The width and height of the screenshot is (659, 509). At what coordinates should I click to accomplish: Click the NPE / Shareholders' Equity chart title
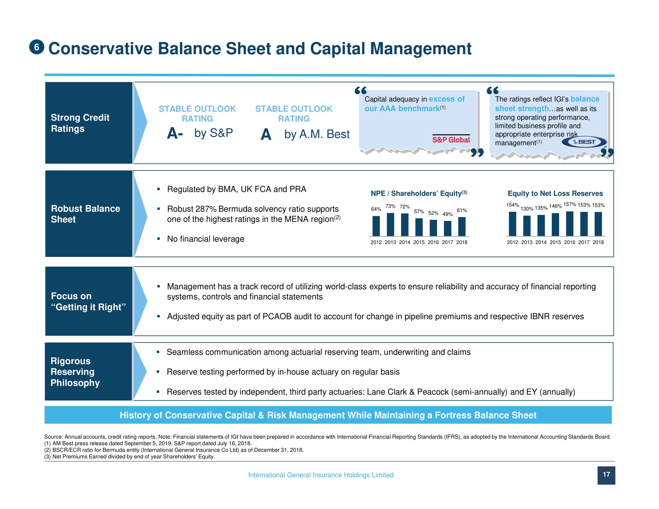click(419, 193)
